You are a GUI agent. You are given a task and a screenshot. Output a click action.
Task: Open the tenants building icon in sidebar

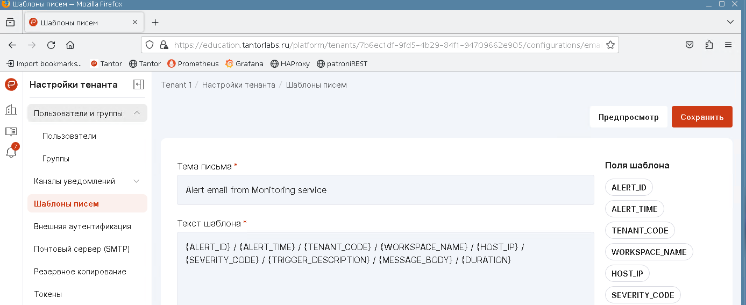pyautogui.click(x=11, y=110)
